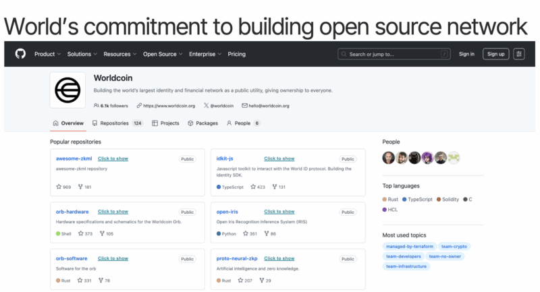Select the team-infrastructure topic tag
The height and width of the screenshot is (292, 540).
406,266
